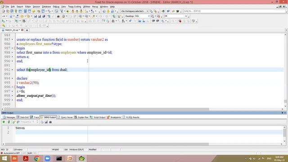The height and width of the screenshot is (162, 288).
Task: Close the MARCH_22.sql tab with red X
Action: pyautogui.click(x=22, y=30)
